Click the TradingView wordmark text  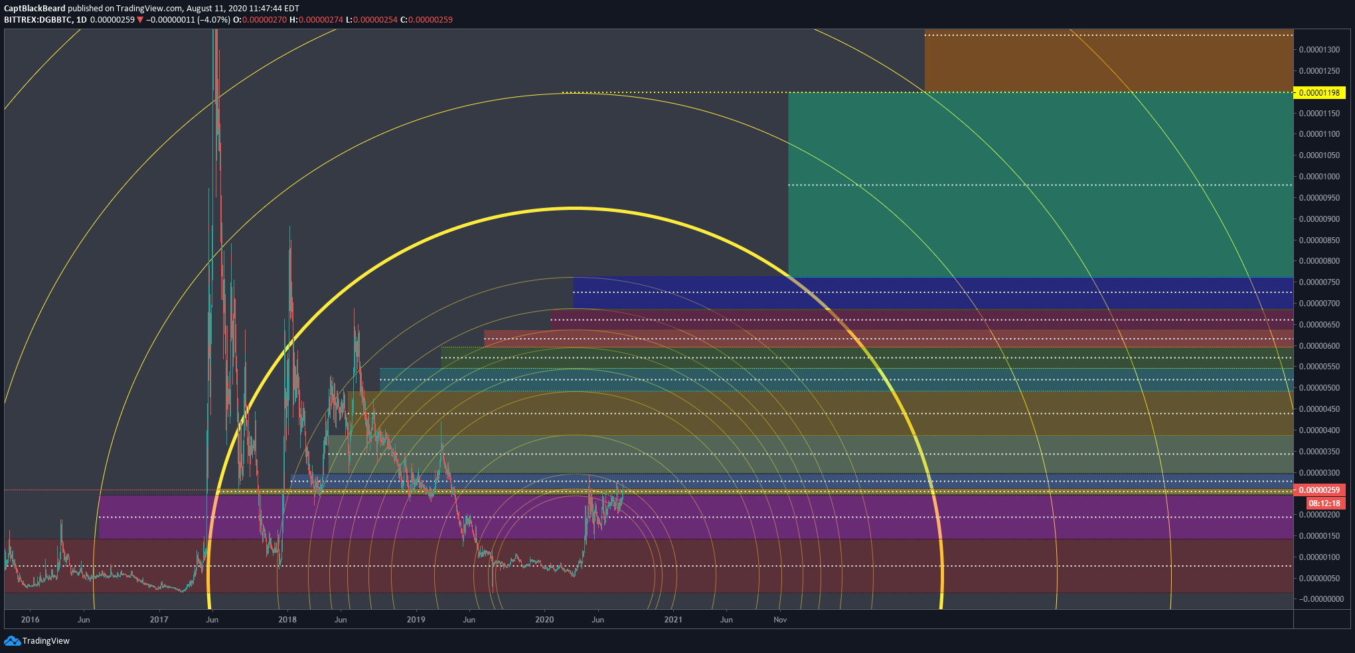[x=46, y=641]
